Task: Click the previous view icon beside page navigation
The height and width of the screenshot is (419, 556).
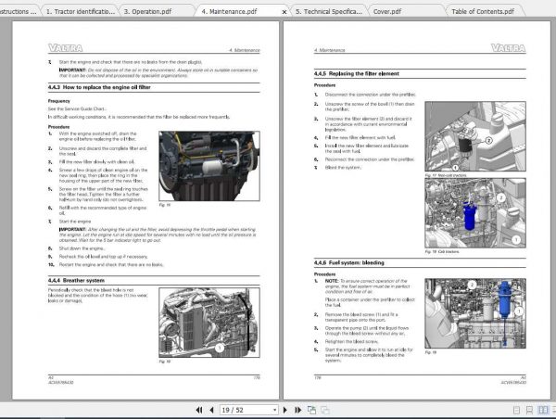Action: pyautogui.click(x=311, y=410)
